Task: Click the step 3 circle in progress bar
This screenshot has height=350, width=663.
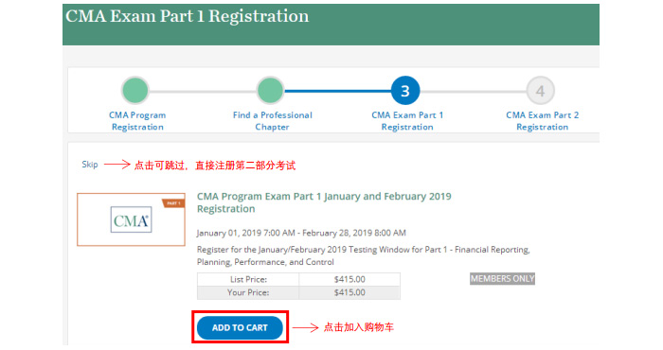Action: click(x=405, y=91)
